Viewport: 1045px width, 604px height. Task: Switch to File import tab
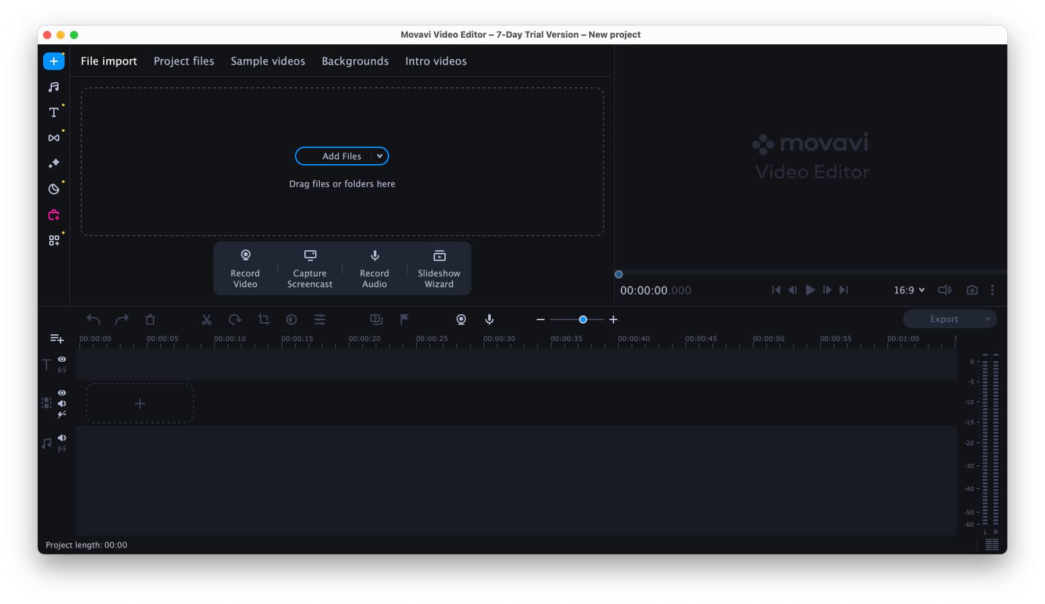click(109, 61)
